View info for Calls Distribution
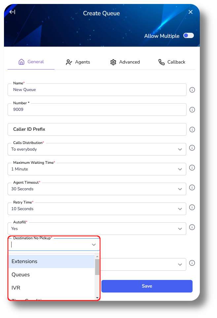Image resolution: width=217 pixels, height=318 pixels. (192, 148)
